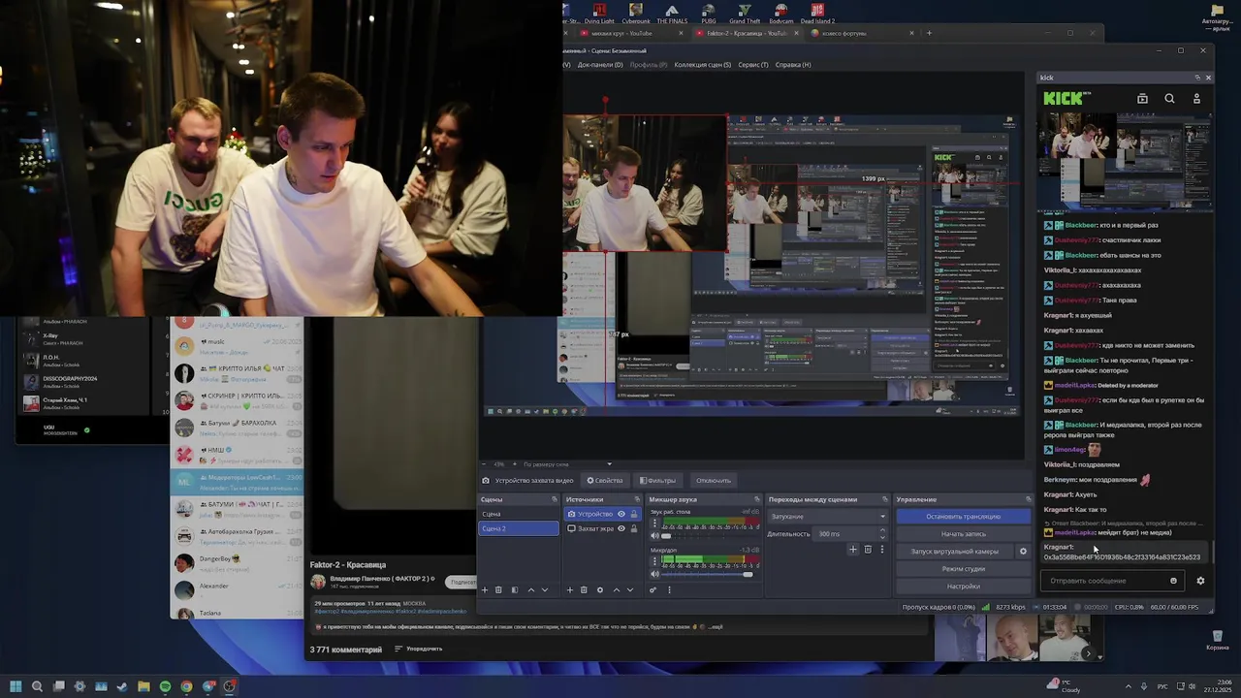Remove selected source via Sources trash icon
1241x698 pixels.
[584, 590]
